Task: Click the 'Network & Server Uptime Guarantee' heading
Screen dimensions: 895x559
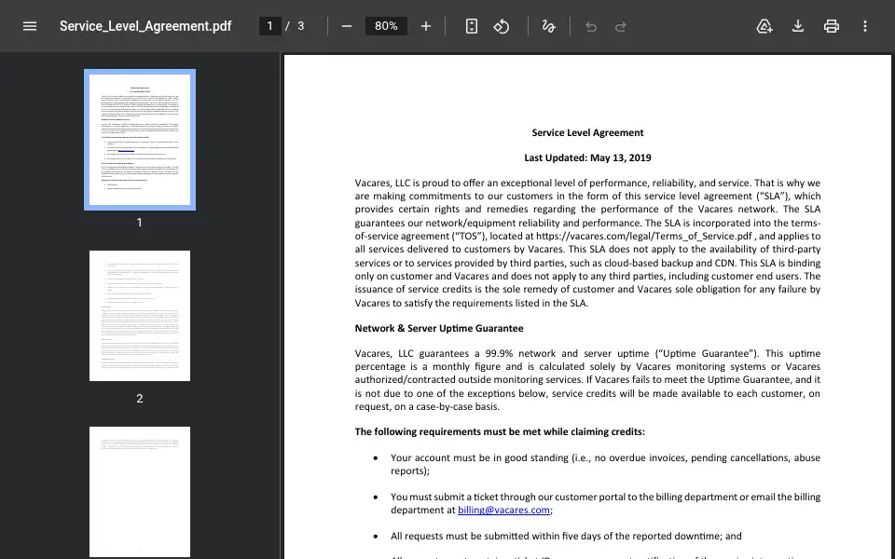Action: [439, 328]
